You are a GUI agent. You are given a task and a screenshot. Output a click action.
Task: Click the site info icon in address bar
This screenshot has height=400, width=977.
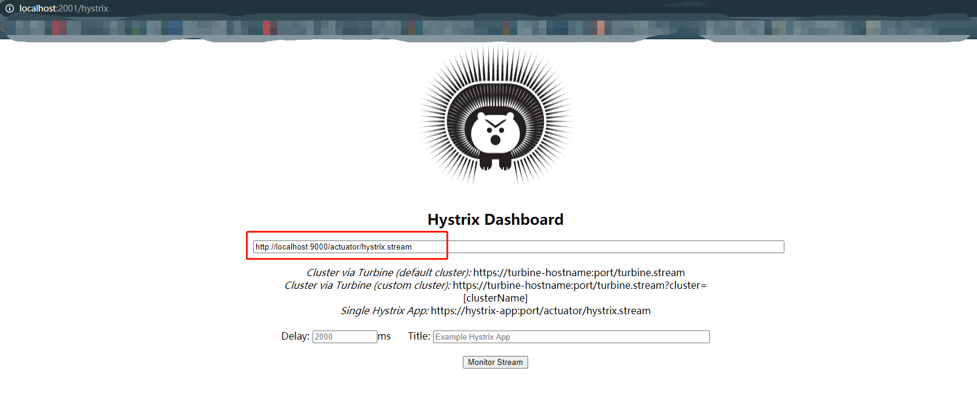[10, 8]
